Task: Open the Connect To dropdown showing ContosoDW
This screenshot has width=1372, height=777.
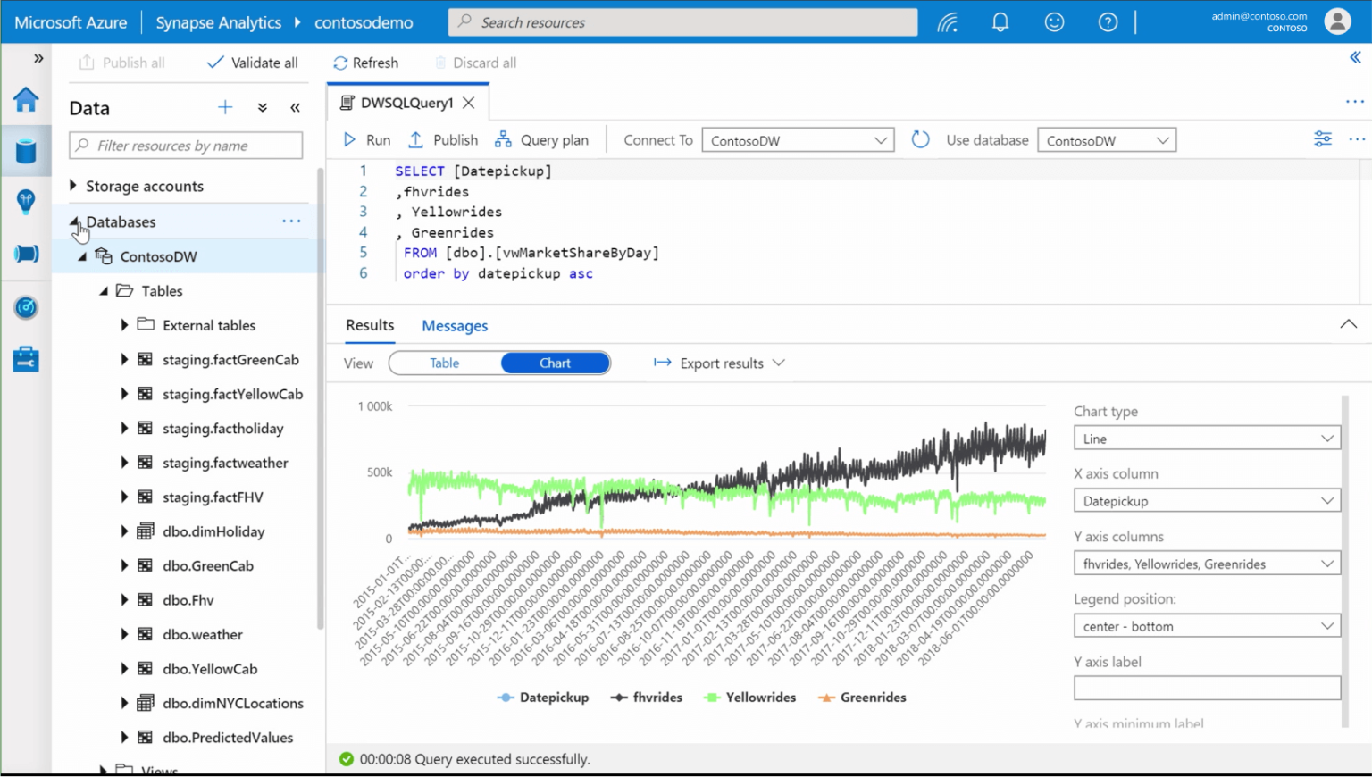Action: (x=798, y=139)
